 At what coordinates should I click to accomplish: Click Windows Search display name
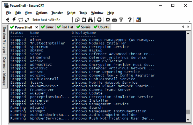87,108
